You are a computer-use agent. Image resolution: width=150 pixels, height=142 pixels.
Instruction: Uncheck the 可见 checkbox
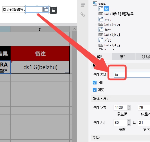coord(95,90)
